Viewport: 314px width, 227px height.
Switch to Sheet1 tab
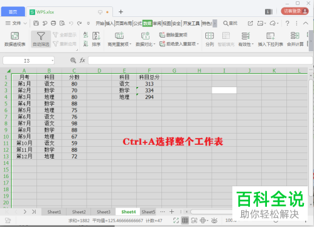54,212
